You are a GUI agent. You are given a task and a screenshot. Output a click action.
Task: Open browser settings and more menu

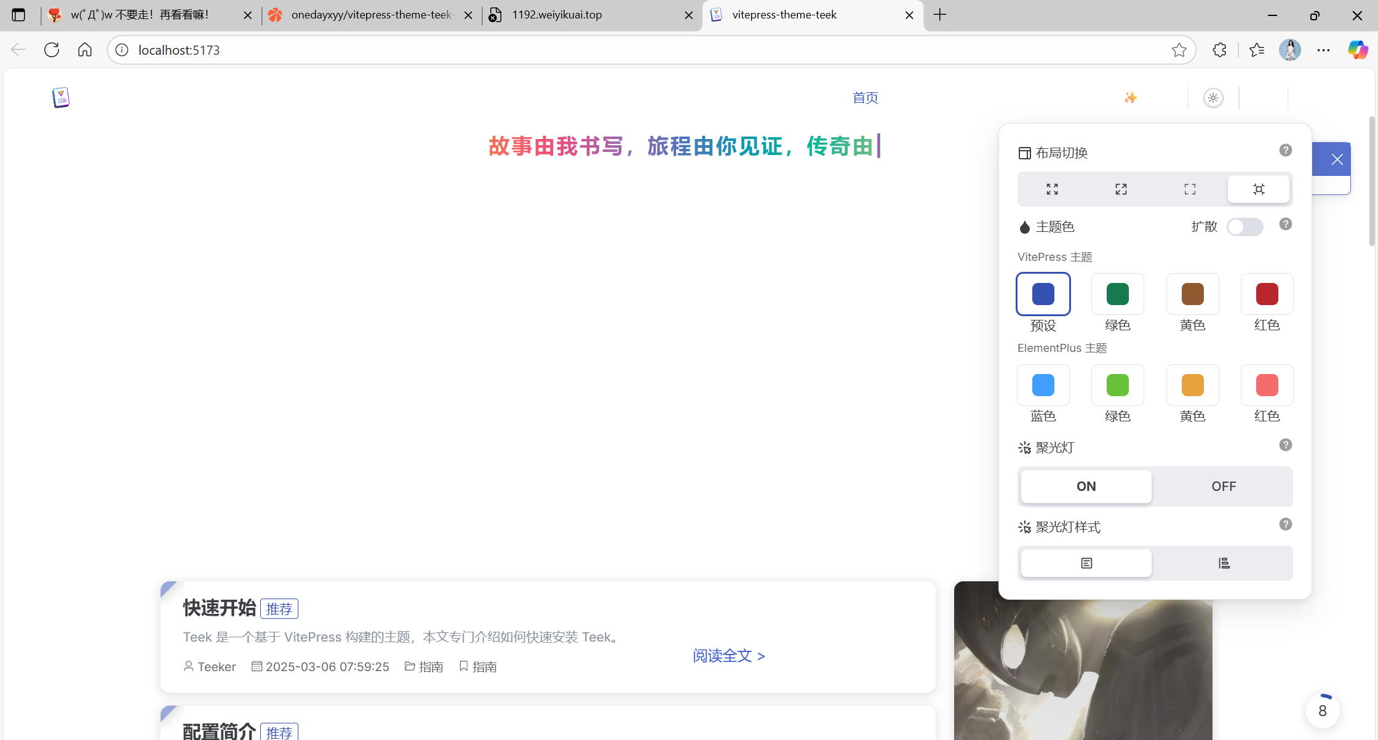click(x=1323, y=50)
